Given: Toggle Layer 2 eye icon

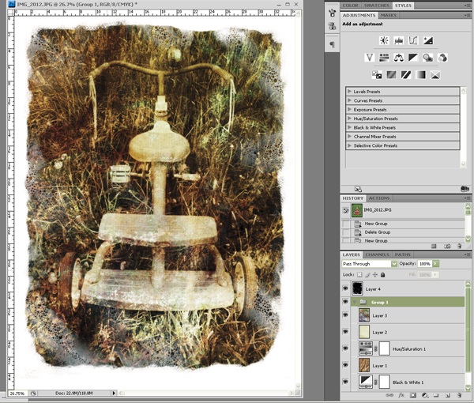Looking at the screenshot, I should pyautogui.click(x=345, y=332).
